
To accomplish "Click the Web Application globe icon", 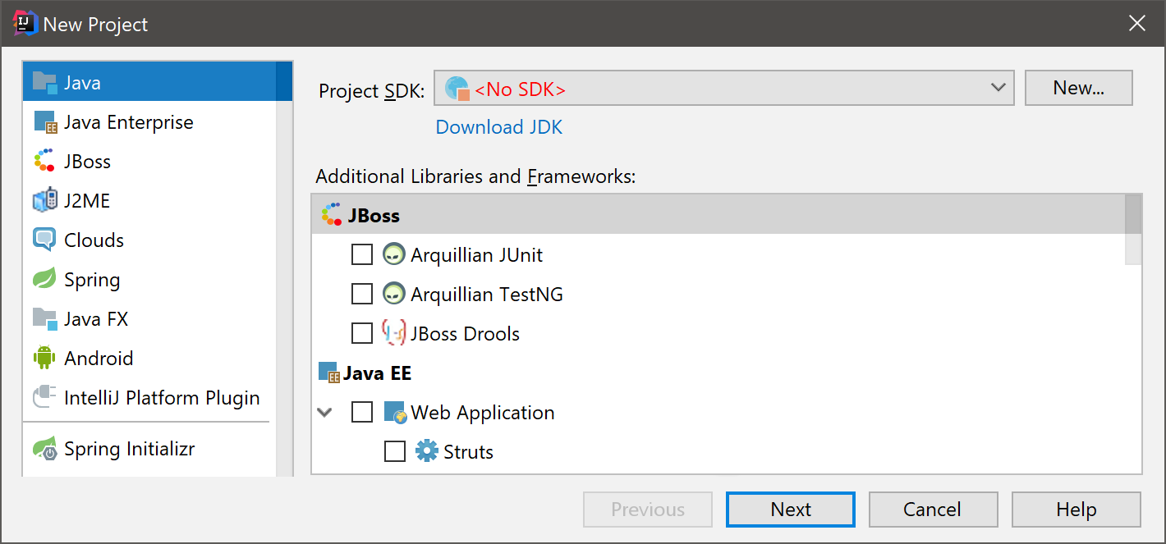I will (x=395, y=413).
